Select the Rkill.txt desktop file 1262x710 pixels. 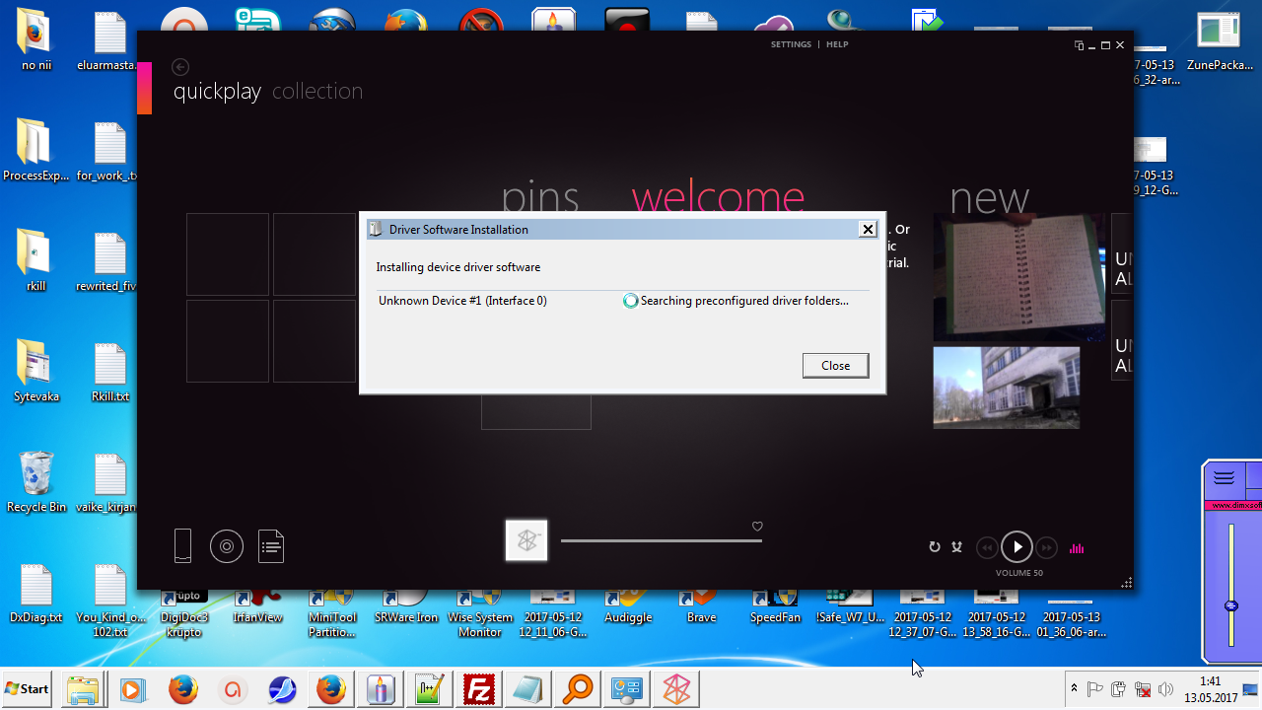pyautogui.click(x=110, y=372)
